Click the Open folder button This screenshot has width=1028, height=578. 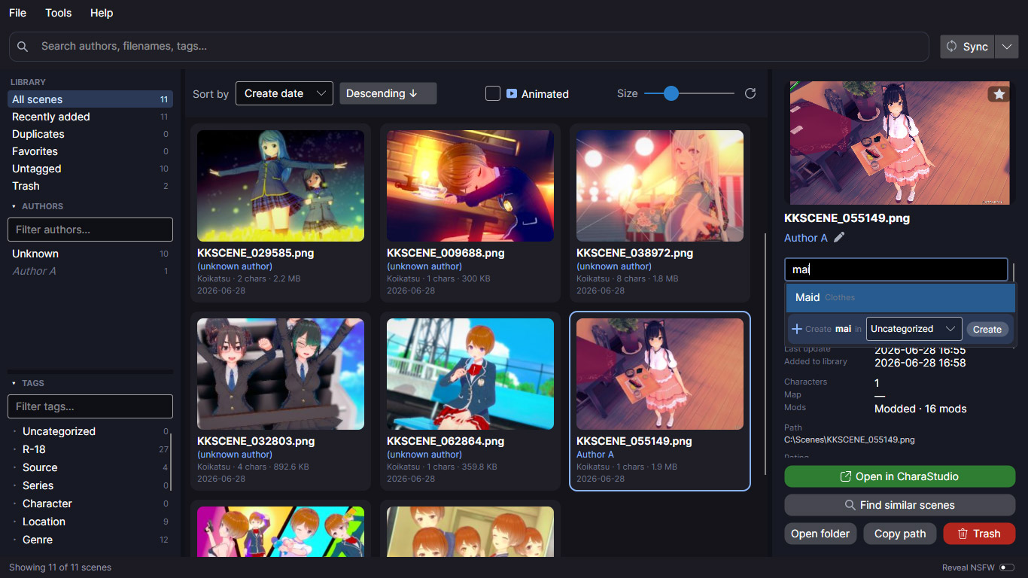pyautogui.click(x=820, y=534)
